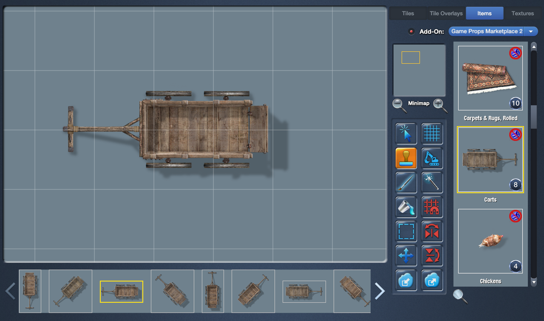Choose second diagonal cart variant
This screenshot has height=321, width=544.
coord(71,291)
